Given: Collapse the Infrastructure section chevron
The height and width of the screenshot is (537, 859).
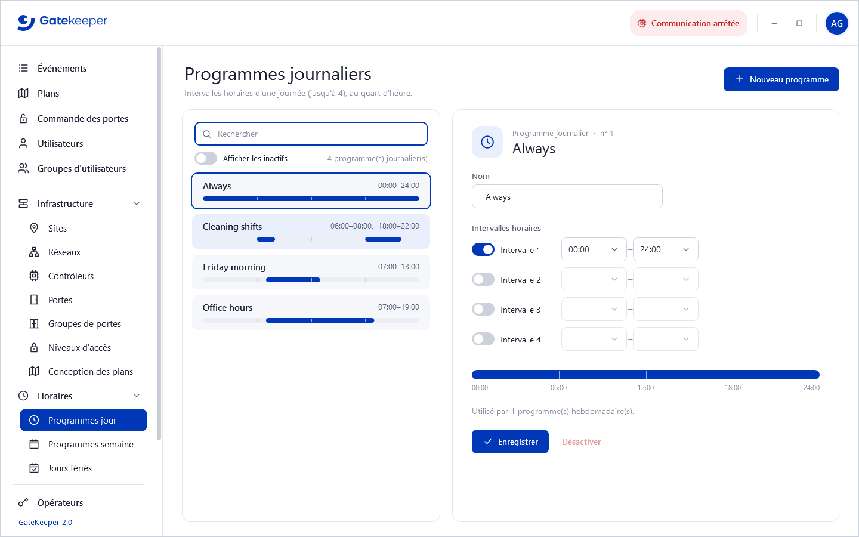Looking at the screenshot, I should 137,203.
